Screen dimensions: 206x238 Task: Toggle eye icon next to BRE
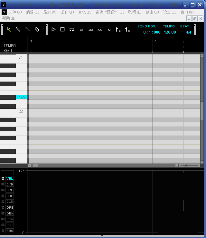tap(3, 190)
